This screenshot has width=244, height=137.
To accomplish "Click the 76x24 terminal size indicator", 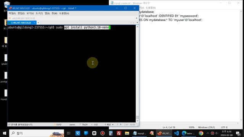I will [x=84, y=124].
